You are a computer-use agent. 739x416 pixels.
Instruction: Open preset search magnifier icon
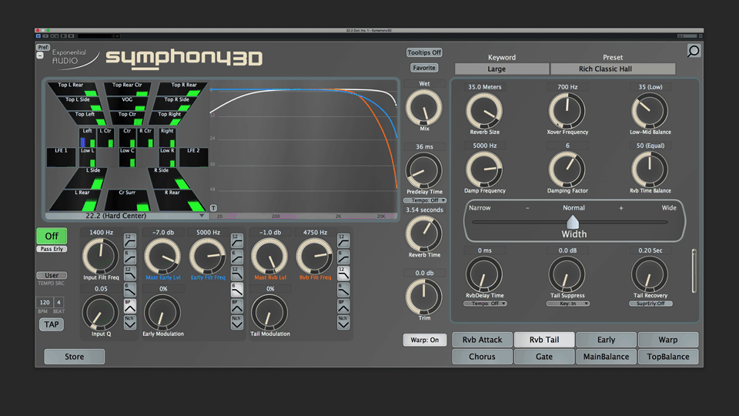click(694, 51)
